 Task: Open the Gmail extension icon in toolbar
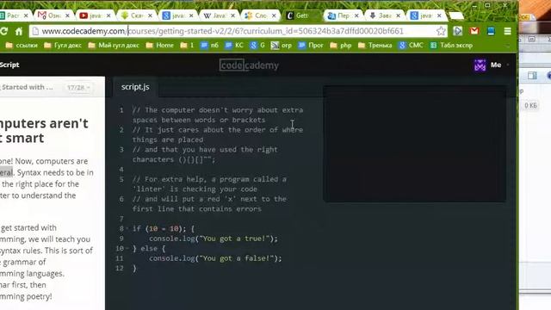click(474, 31)
